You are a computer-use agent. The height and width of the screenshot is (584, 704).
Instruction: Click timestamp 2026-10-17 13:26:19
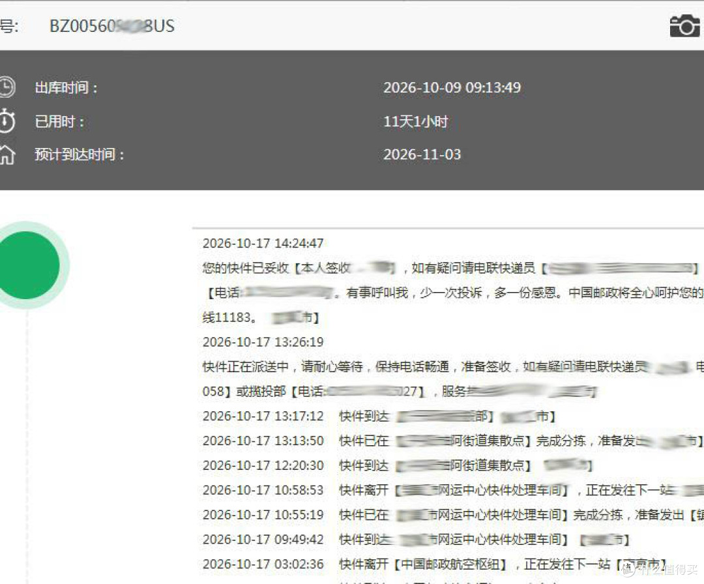pos(263,342)
